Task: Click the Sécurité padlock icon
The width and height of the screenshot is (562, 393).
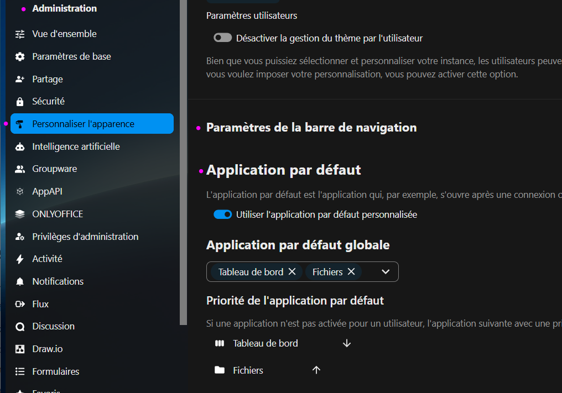Action: [20, 102]
